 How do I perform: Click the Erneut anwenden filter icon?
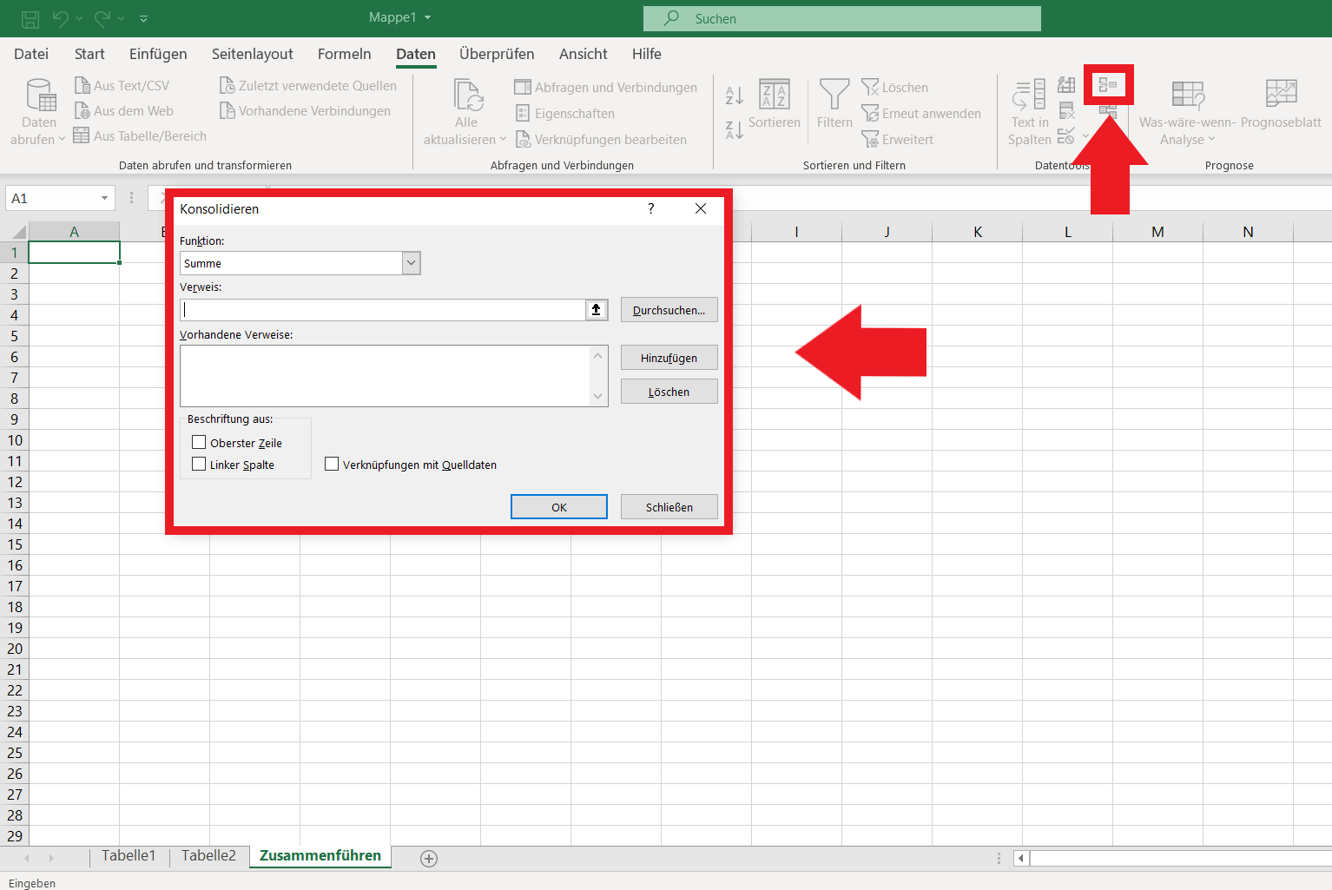(x=870, y=113)
